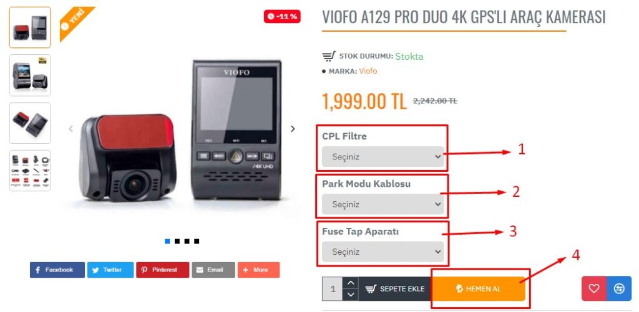Show previous product image with left chevron
This screenshot has width=639, height=312.
tap(71, 128)
